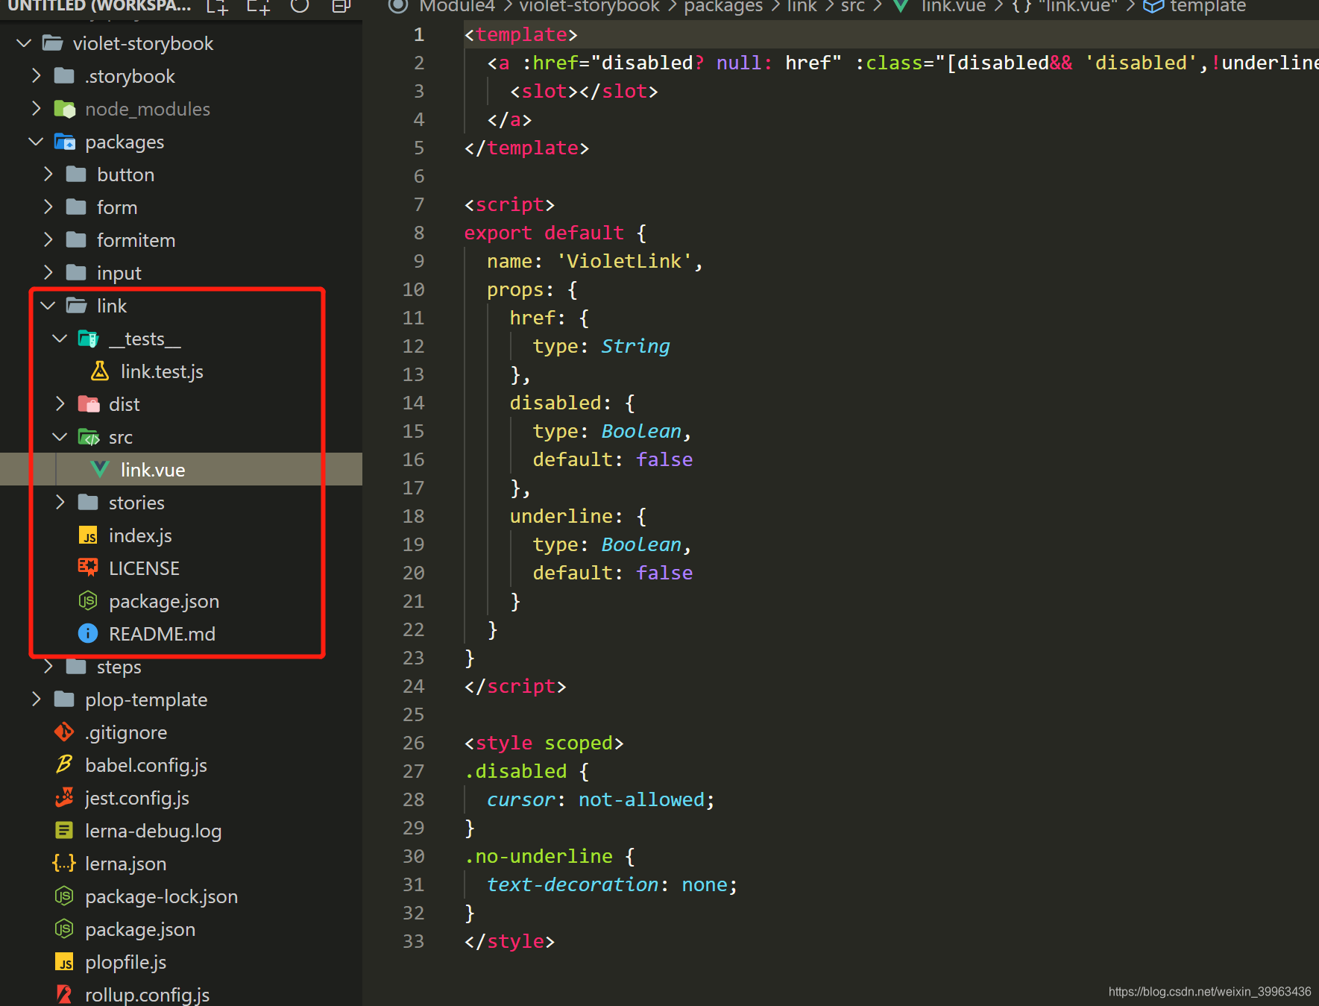Image resolution: width=1319 pixels, height=1006 pixels.
Task: Expand the node_modules folder chevron
Action: tap(36, 109)
